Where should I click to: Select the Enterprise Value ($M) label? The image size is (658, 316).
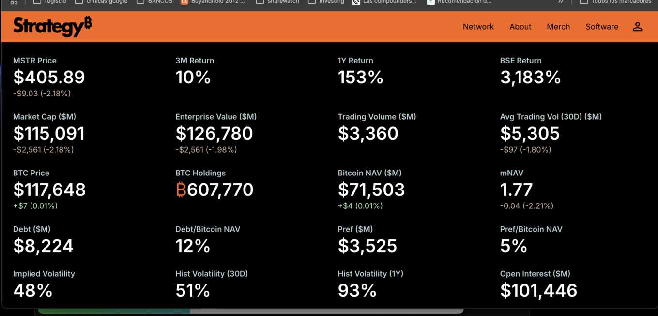pyautogui.click(x=216, y=117)
